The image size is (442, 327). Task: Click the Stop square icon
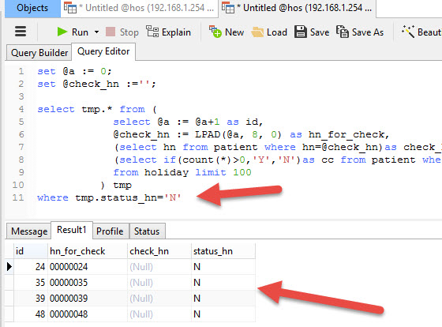[x=110, y=32]
